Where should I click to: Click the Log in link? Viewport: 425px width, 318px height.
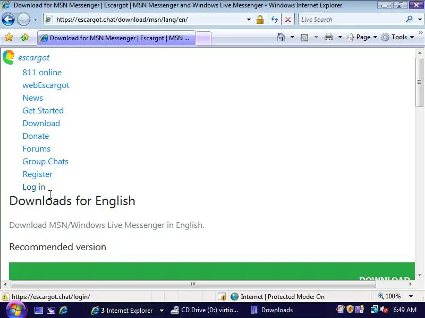coord(33,187)
